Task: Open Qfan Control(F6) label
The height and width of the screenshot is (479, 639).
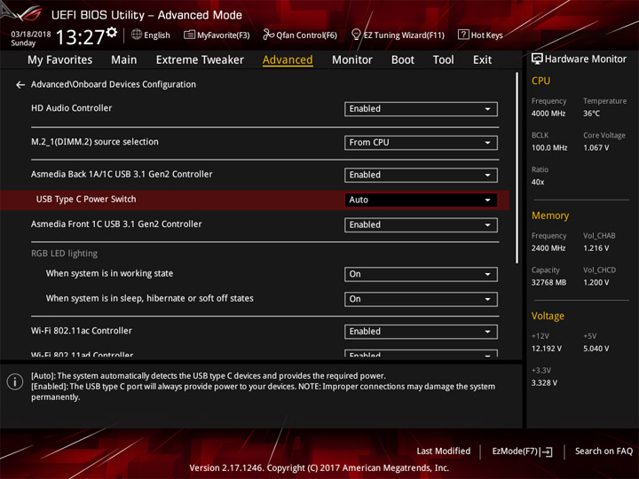Action: pos(306,35)
